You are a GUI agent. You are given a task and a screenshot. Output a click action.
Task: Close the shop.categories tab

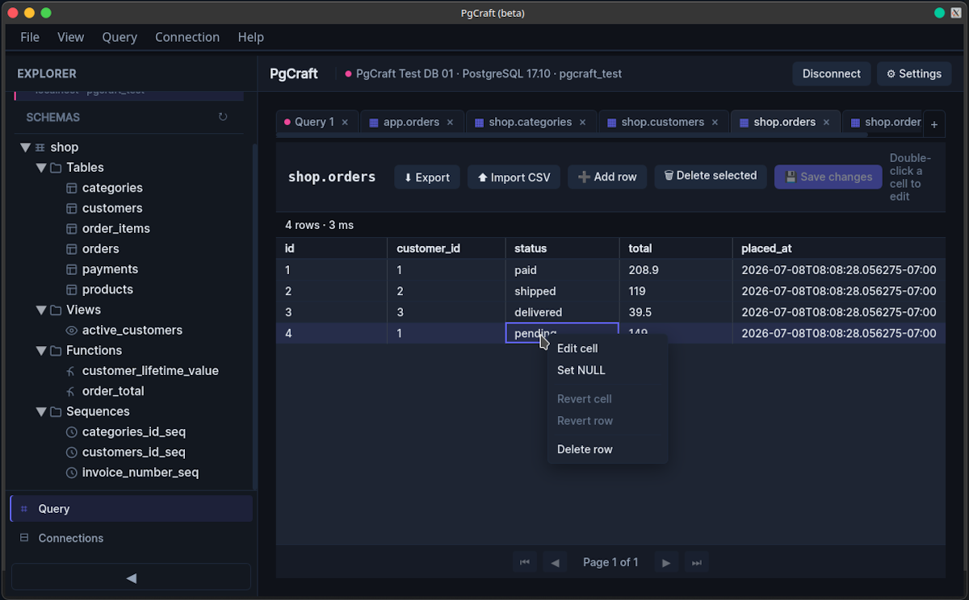point(582,123)
